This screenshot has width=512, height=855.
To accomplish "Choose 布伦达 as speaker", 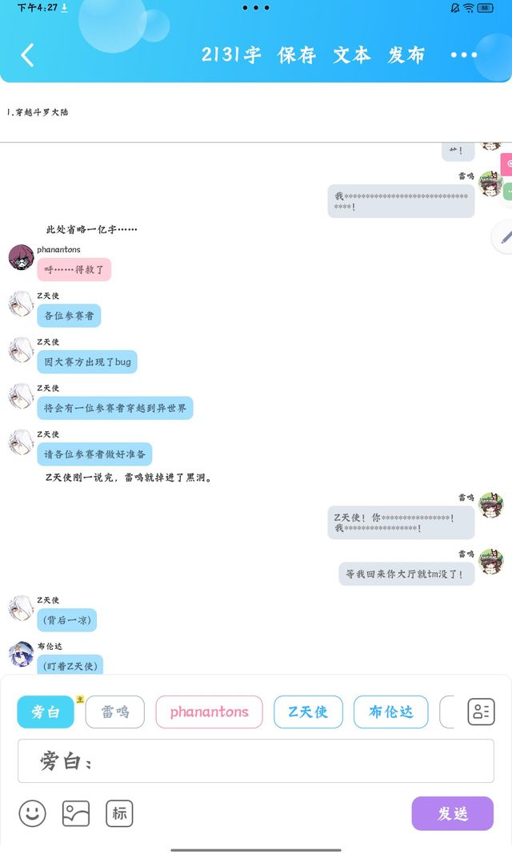I will point(390,712).
